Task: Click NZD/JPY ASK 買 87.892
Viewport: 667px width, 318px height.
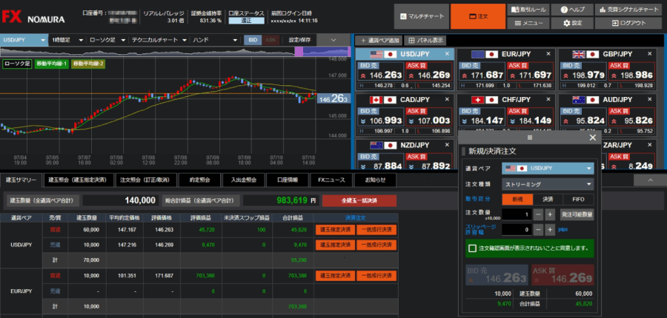Action: click(428, 162)
